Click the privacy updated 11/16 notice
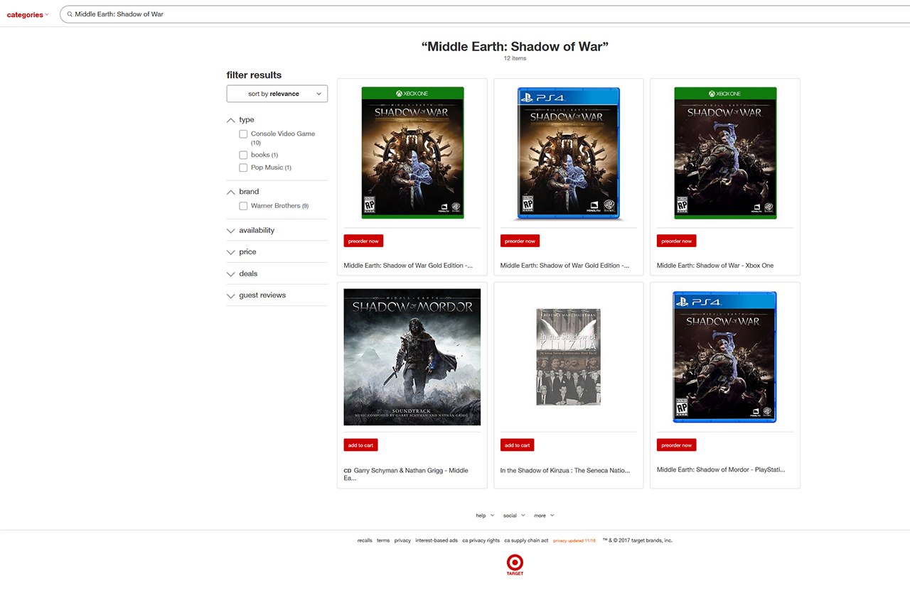The image size is (910, 593). click(574, 540)
